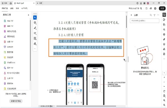Open the home screen icon
Image resolution: width=167 pixels, height=108 pixels.
(x=11, y=3)
